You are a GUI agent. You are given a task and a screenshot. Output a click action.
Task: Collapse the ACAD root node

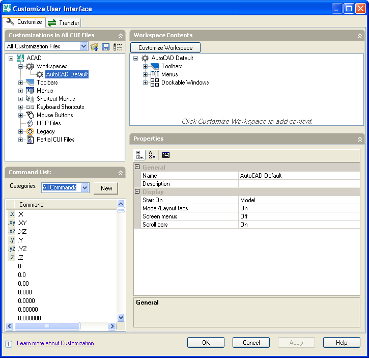point(11,58)
